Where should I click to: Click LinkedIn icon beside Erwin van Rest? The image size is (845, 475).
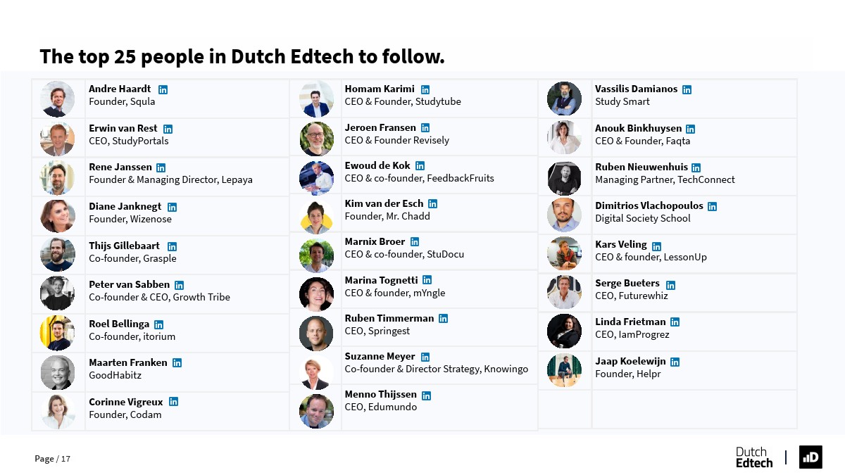(168, 129)
